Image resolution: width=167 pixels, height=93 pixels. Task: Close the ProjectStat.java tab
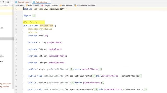(x=49, y=2)
